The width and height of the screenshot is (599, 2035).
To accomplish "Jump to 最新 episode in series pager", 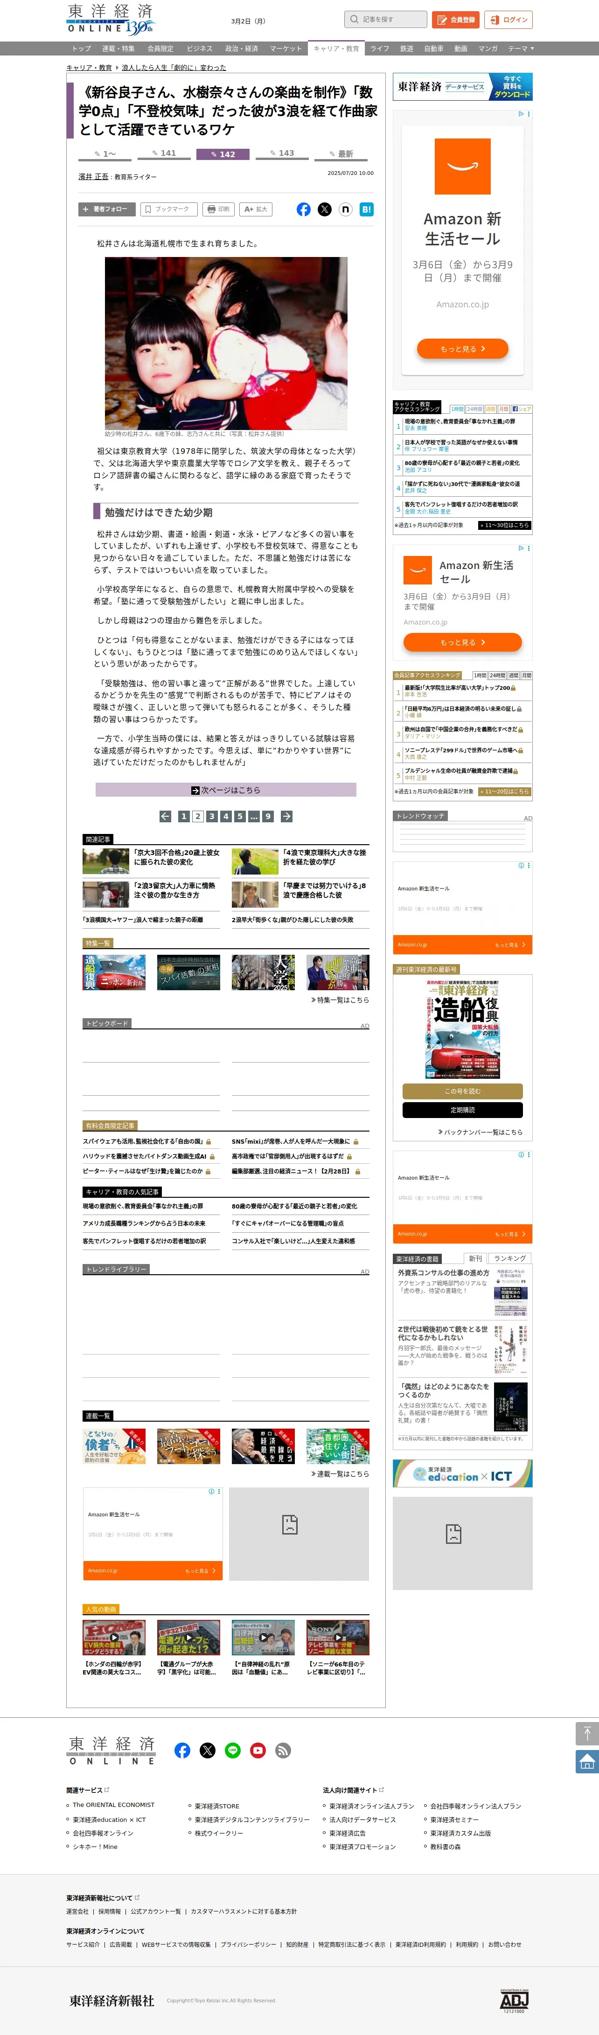I will (341, 154).
